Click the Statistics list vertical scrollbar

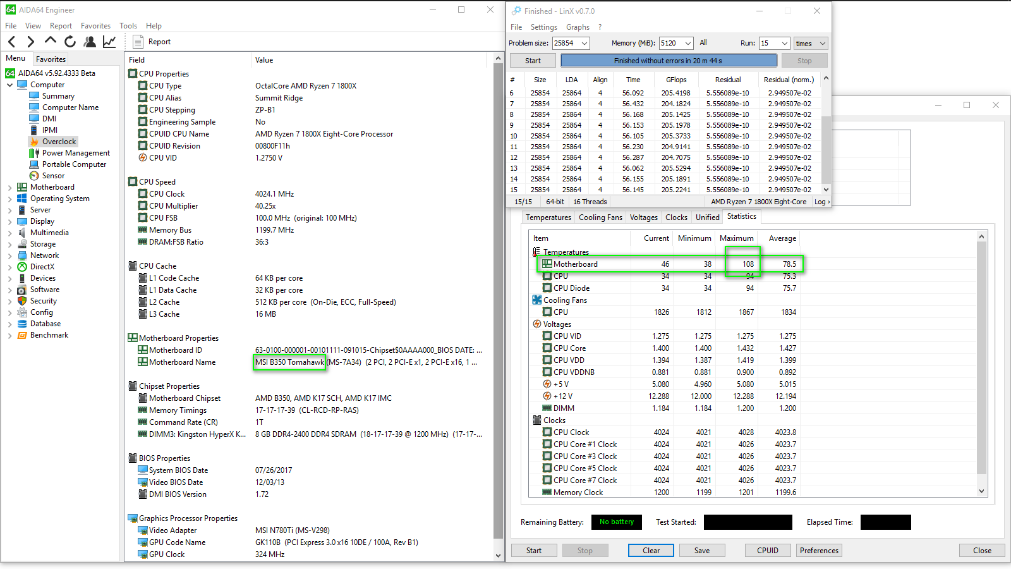[981, 364]
